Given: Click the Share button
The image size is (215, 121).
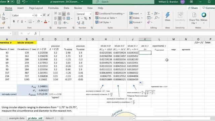Looking at the screenshot, I should [193, 8].
